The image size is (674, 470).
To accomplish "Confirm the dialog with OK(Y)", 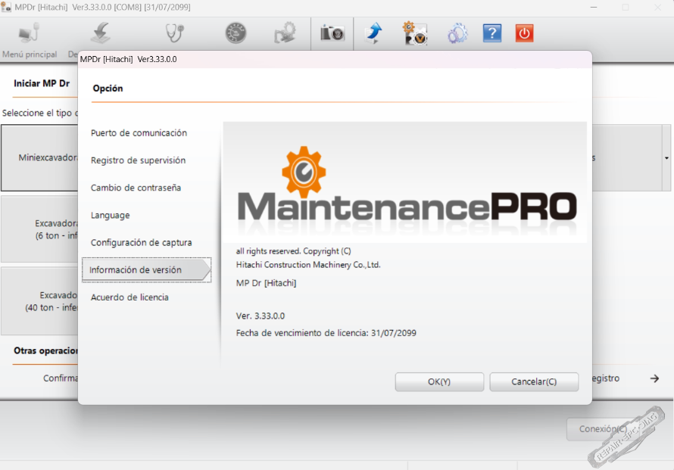I will 439,381.
